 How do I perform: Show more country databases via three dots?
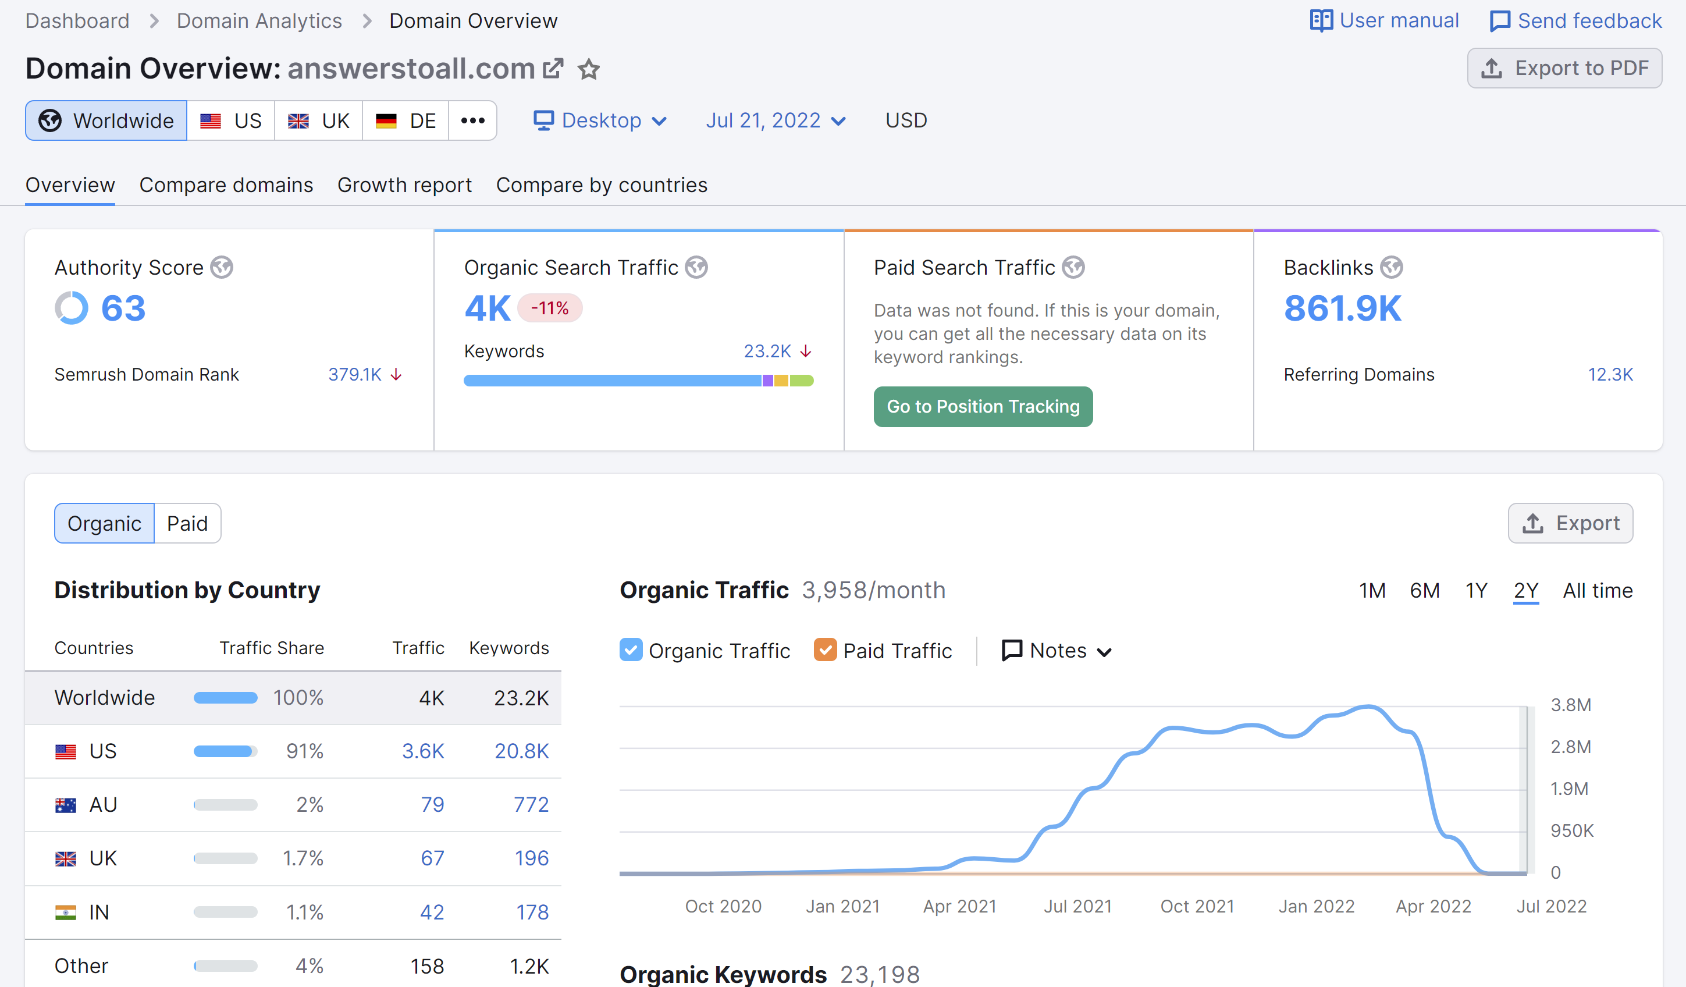point(472,120)
